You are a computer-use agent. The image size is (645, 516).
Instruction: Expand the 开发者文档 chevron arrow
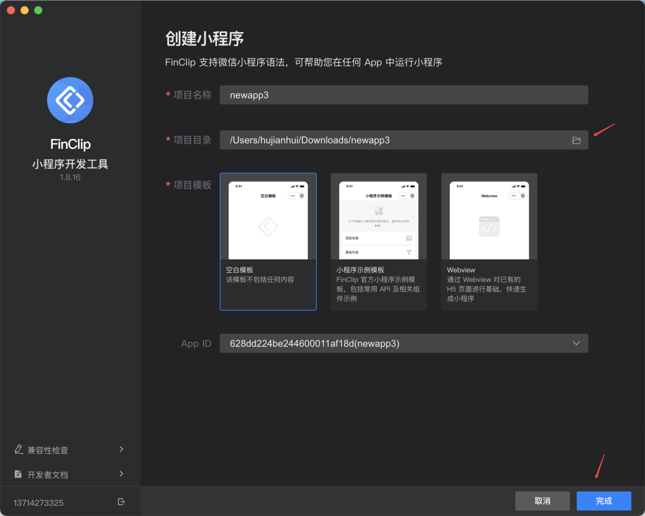tap(121, 474)
